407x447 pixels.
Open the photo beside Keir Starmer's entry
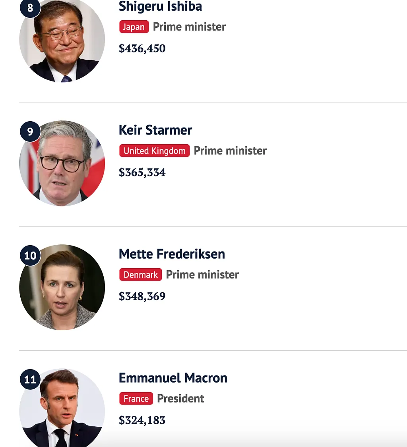[x=62, y=163]
